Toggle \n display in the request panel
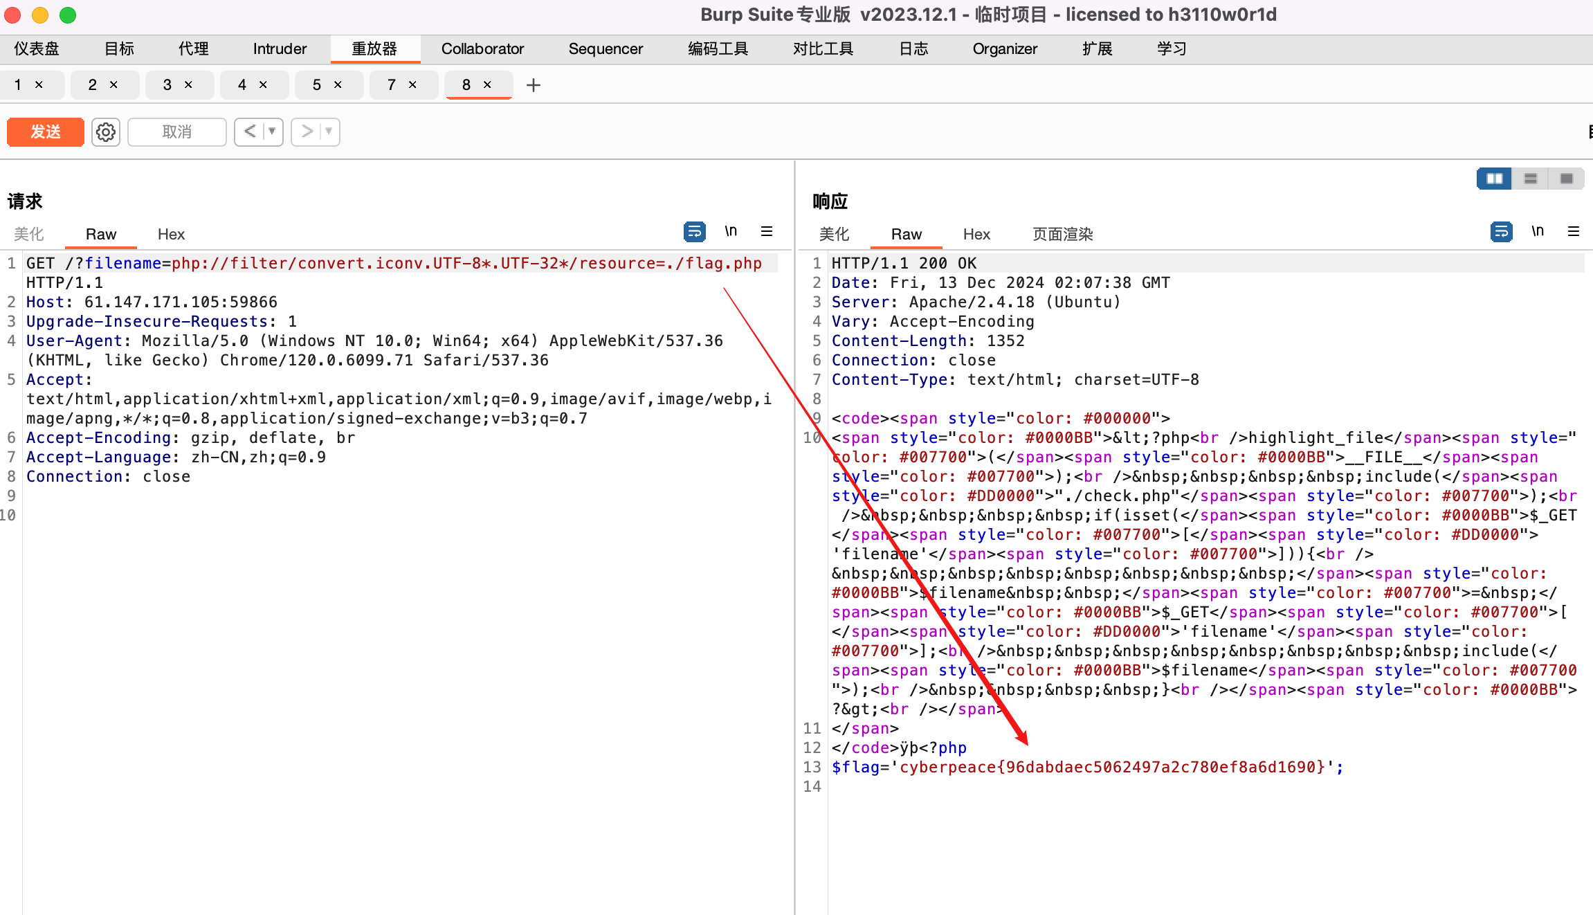This screenshot has height=915, width=1593. point(731,231)
